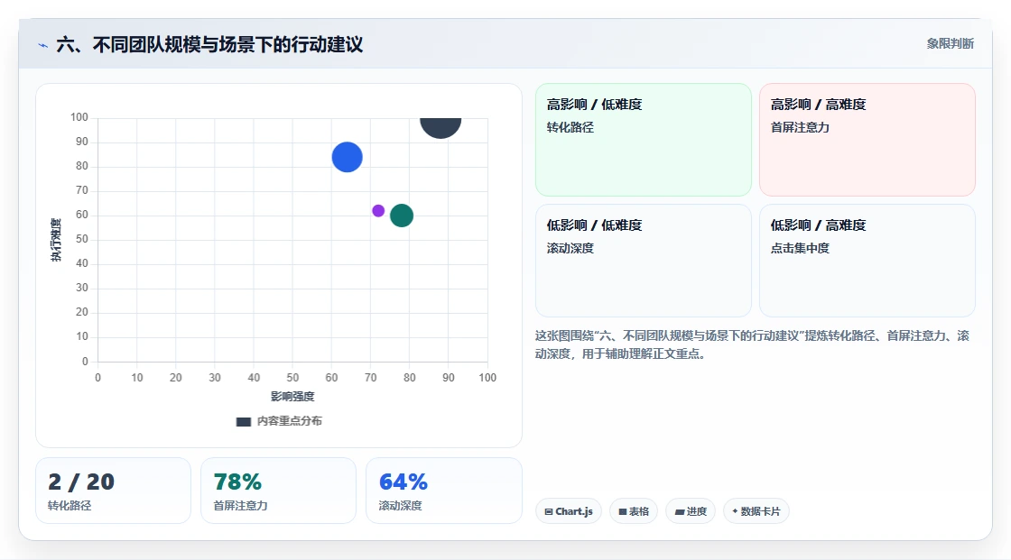The image size is (1011, 560).
Task: Click the 执行难度 y-axis title
Action: click(56, 240)
